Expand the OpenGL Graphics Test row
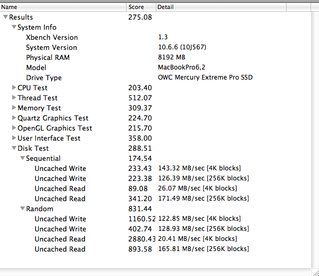 coord(14,128)
